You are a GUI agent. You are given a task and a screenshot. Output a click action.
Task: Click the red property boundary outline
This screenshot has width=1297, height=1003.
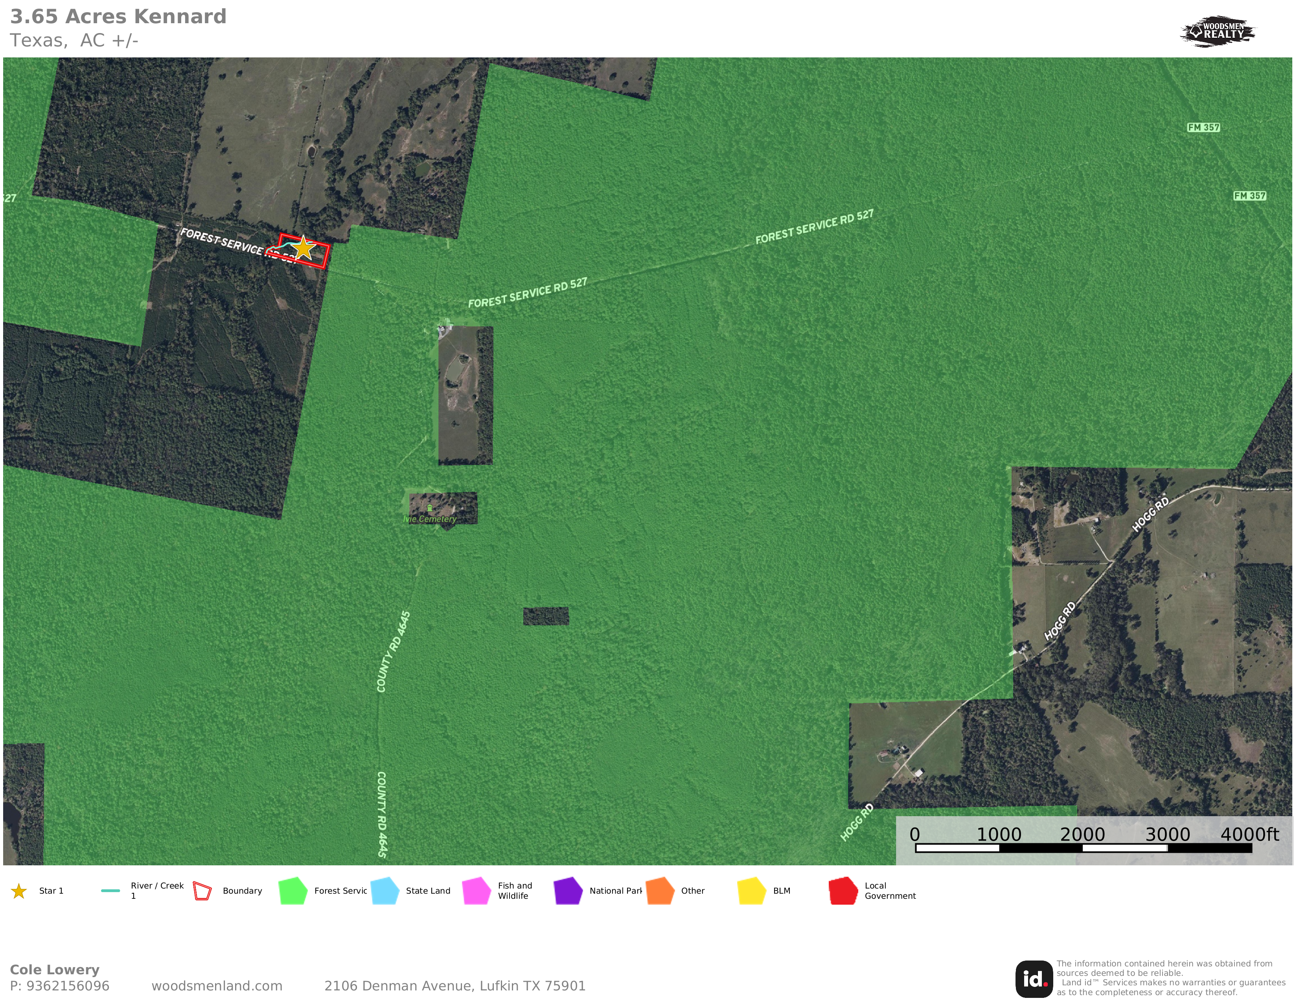pos(326,256)
